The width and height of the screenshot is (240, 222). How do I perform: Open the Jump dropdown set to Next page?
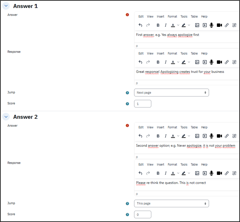(x=171, y=93)
